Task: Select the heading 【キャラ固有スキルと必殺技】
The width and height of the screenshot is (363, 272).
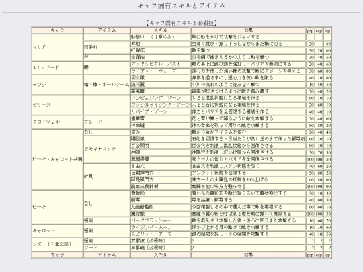Action: click(182, 23)
